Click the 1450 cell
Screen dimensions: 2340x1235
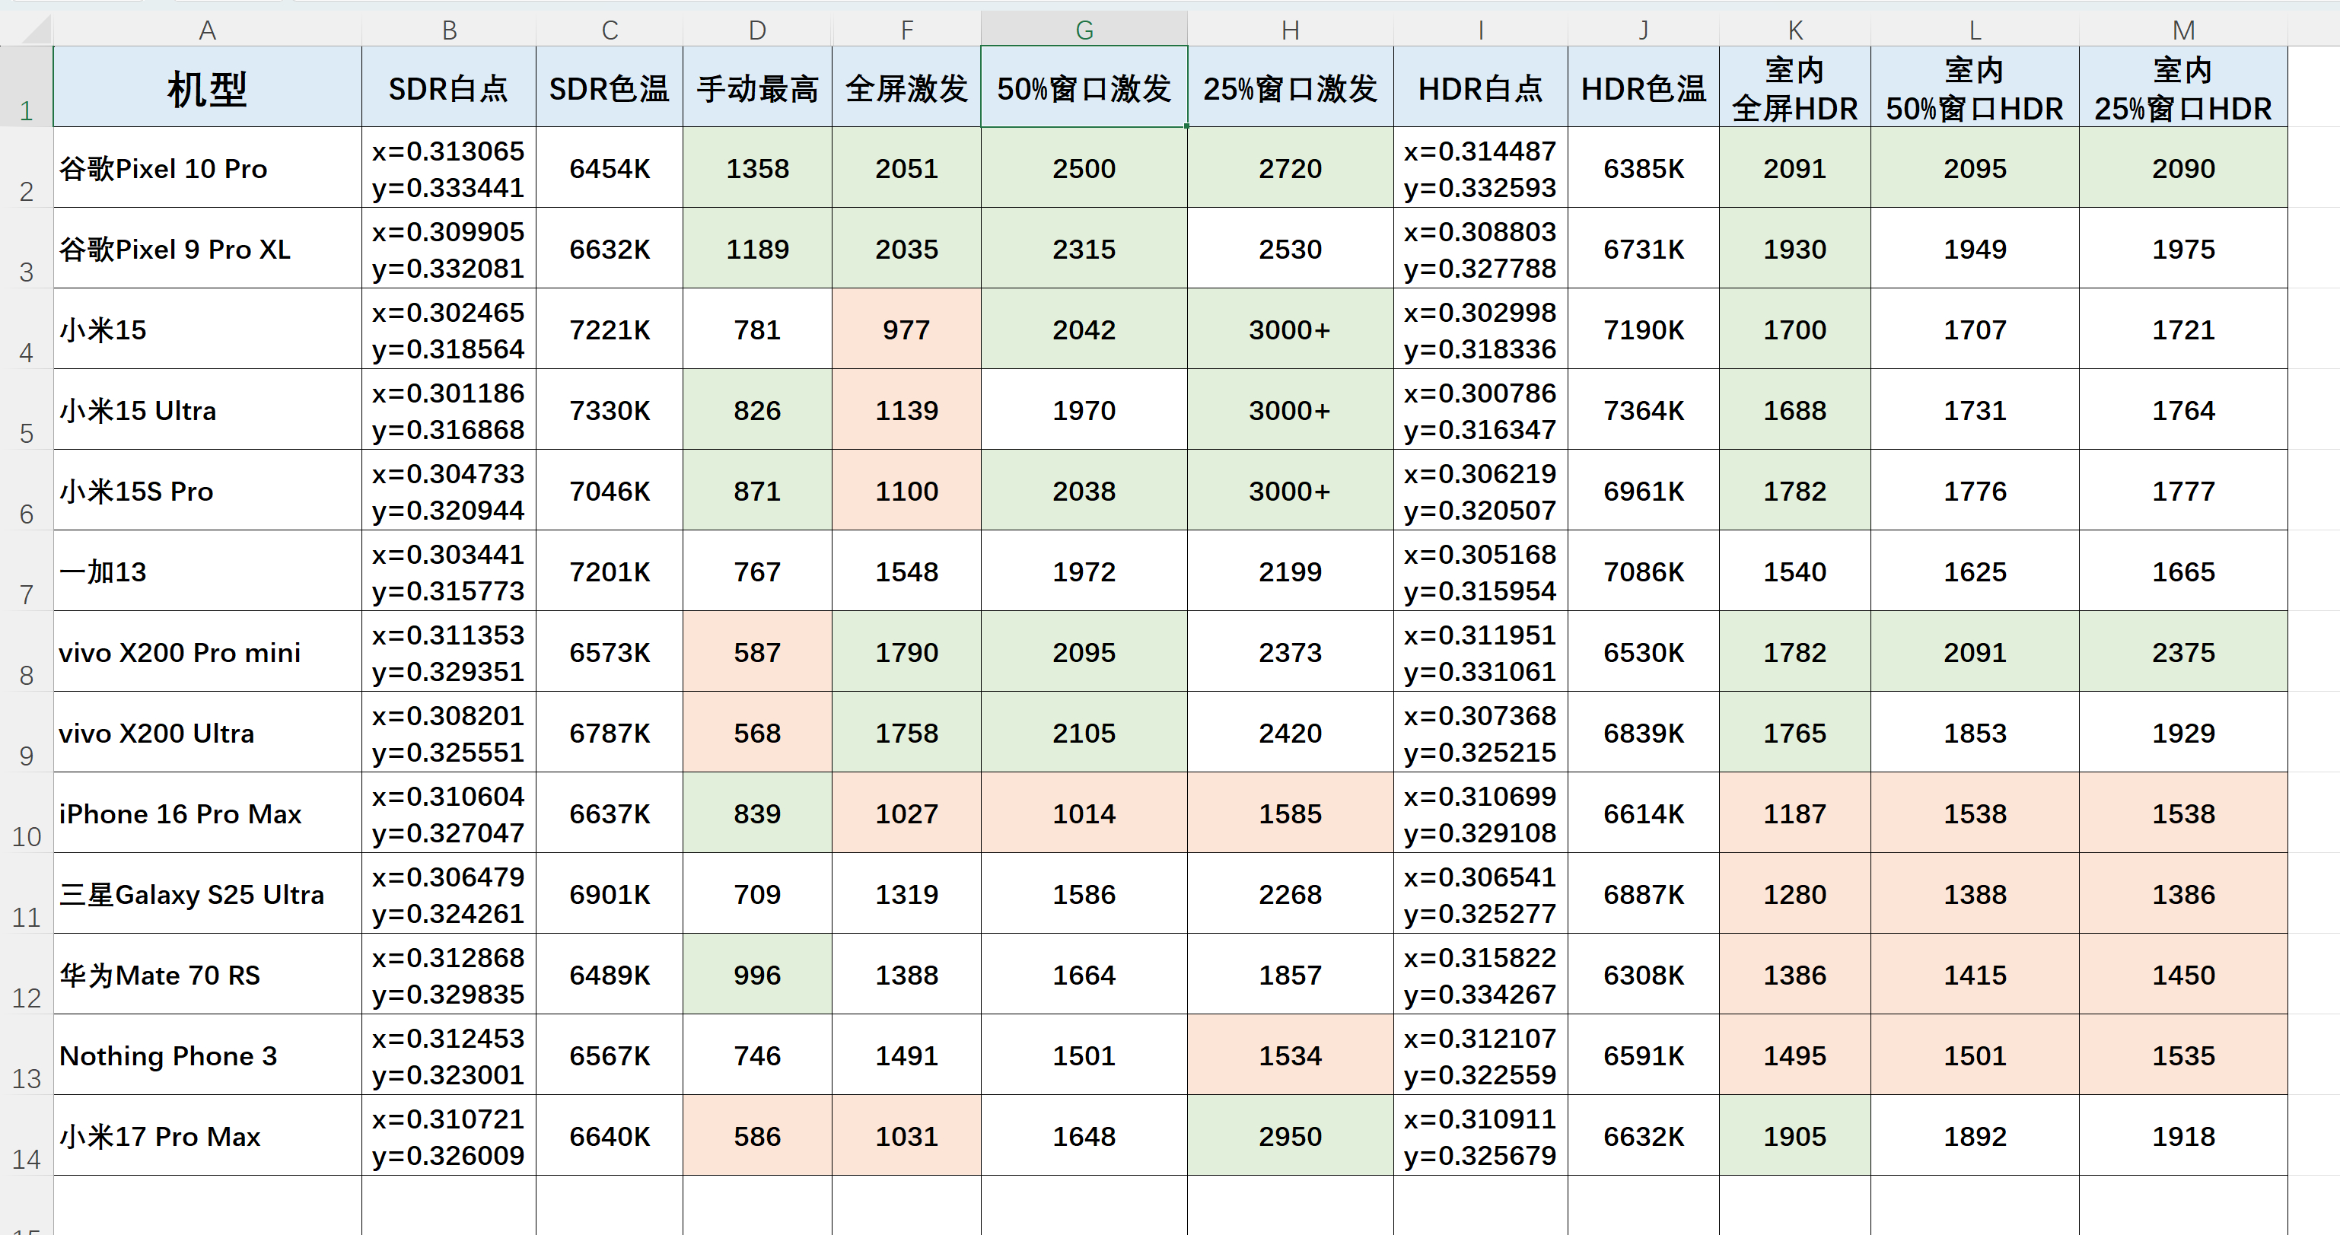[x=2182, y=974]
